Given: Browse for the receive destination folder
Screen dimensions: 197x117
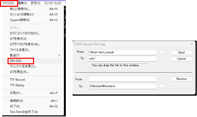Looking at the screenshot, I should pos(162,86).
